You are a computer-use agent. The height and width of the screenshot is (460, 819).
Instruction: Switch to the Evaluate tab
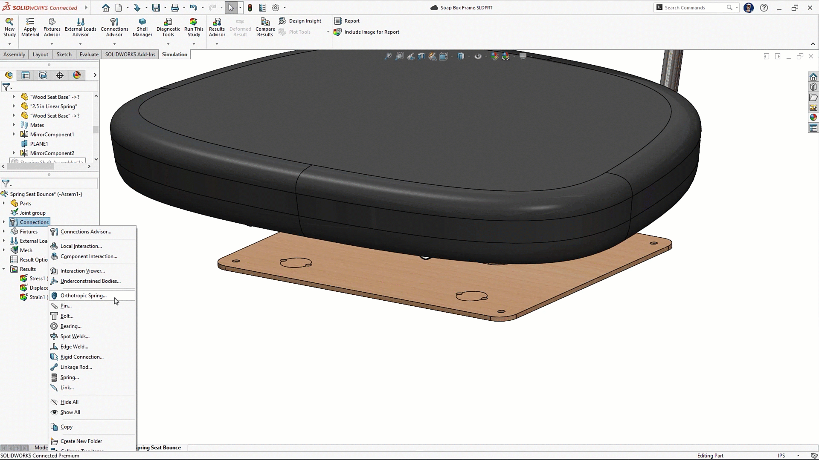pyautogui.click(x=89, y=55)
